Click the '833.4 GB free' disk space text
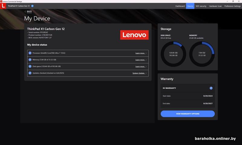The image size is (242, 145). click(166, 38)
